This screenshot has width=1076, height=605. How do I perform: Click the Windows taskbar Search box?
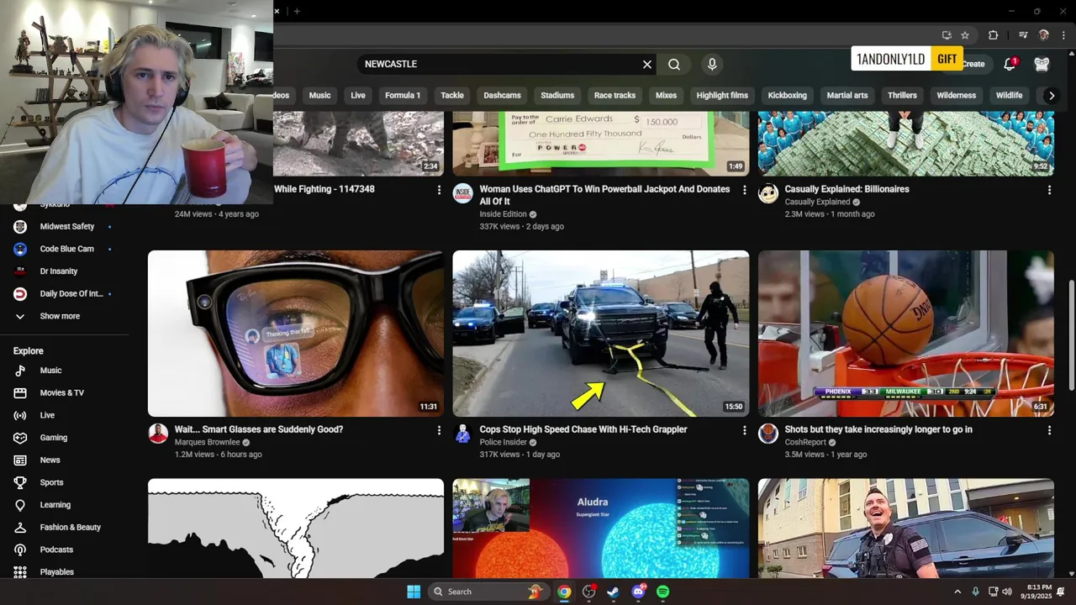pyautogui.click(x=489, y=592)
